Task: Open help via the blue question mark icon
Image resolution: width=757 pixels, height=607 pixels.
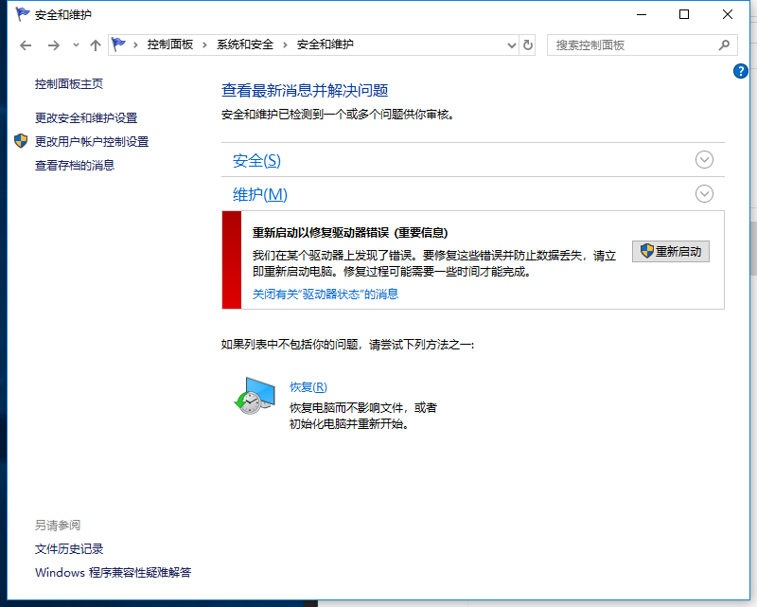Action: [741, 70]
